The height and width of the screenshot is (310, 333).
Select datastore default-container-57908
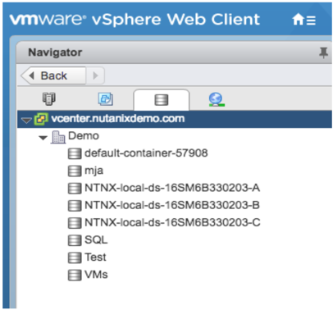coord(146,153)
